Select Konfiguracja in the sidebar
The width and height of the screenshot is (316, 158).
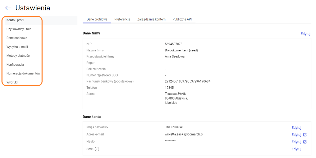point(15,65)
